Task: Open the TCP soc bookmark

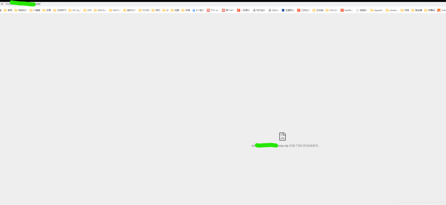Action: (x=213, y=10)
